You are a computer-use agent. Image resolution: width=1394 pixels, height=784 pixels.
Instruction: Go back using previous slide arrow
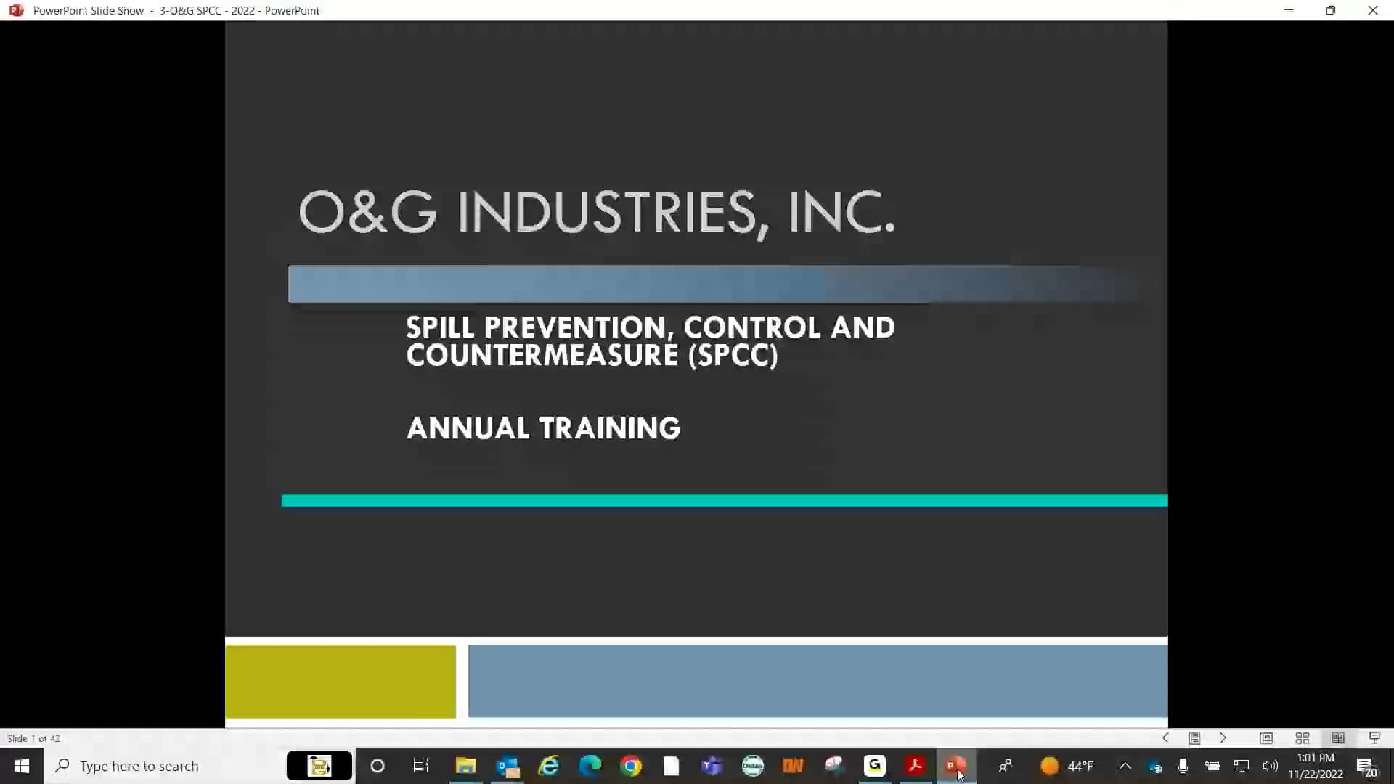1165,738
